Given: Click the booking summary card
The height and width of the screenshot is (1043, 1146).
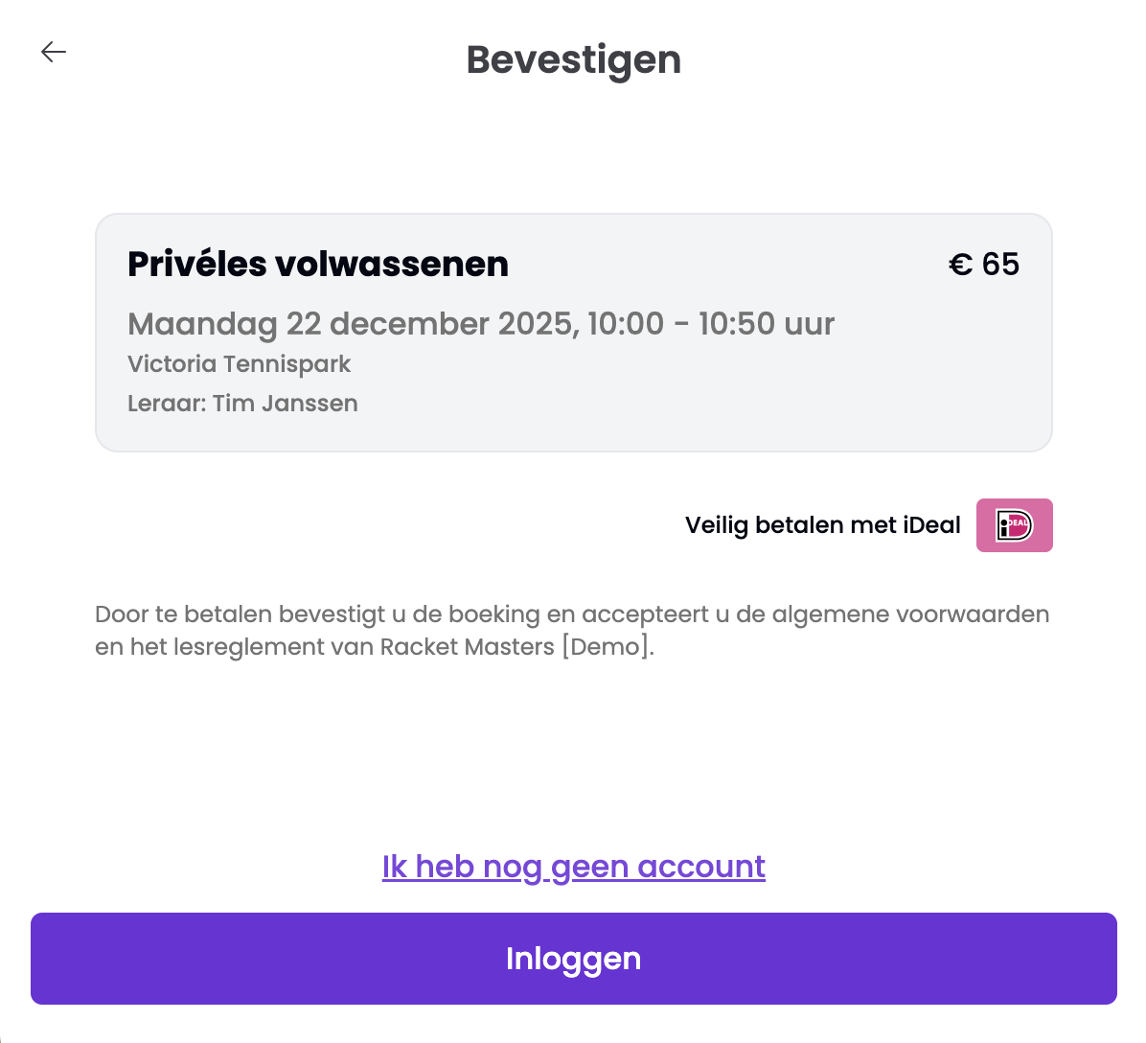Looking at the screenshot, I should tap(573, 331).
